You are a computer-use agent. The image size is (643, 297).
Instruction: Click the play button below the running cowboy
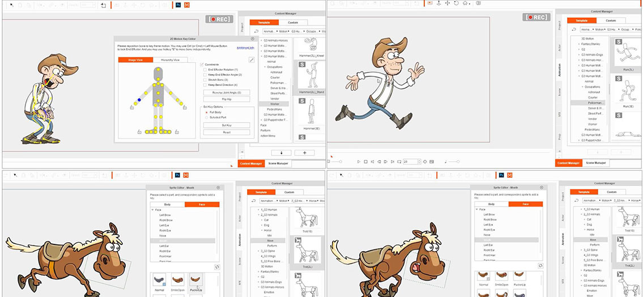coord(359,162)
